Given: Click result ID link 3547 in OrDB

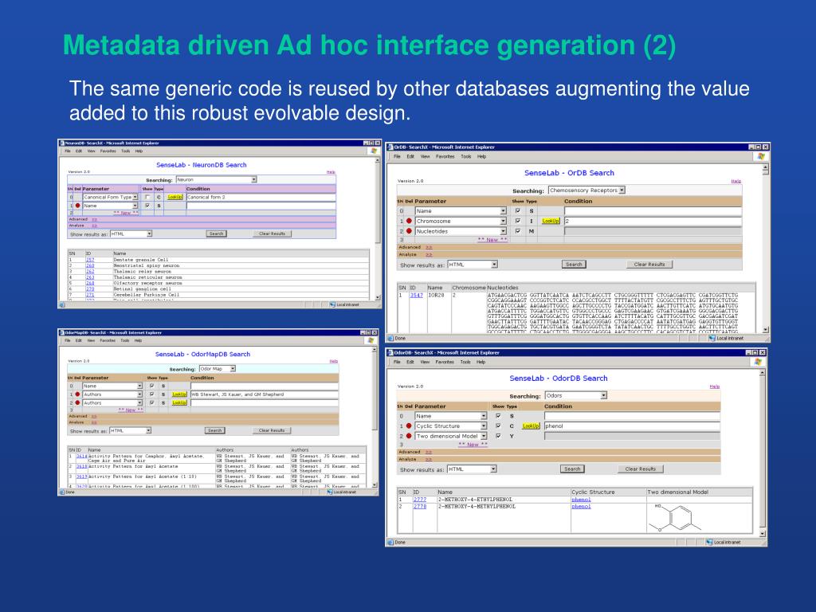Looking at the screenshot, I should (x=416, y=295).
